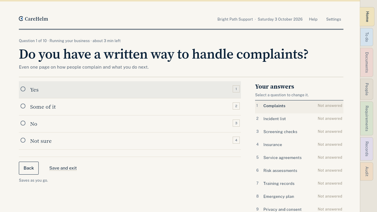Select the Yes radio button
Viewport: 377px width, 212px height.
pos(23,89)
